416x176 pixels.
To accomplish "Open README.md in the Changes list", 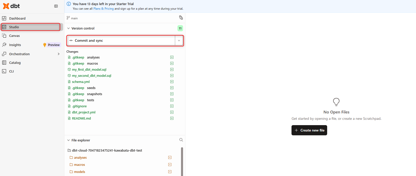I will [79, 118].
